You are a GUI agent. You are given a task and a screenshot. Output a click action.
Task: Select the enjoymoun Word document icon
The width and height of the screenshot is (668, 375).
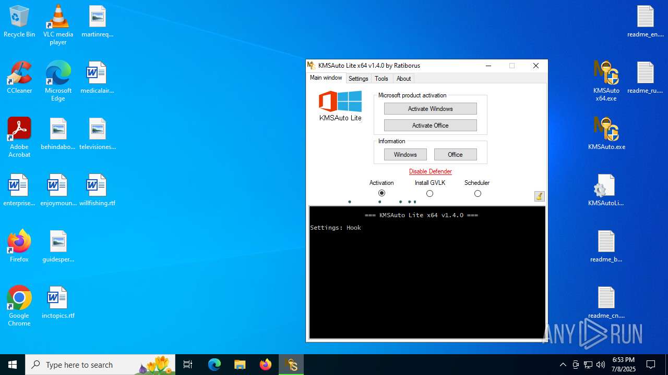pos(58,191)
